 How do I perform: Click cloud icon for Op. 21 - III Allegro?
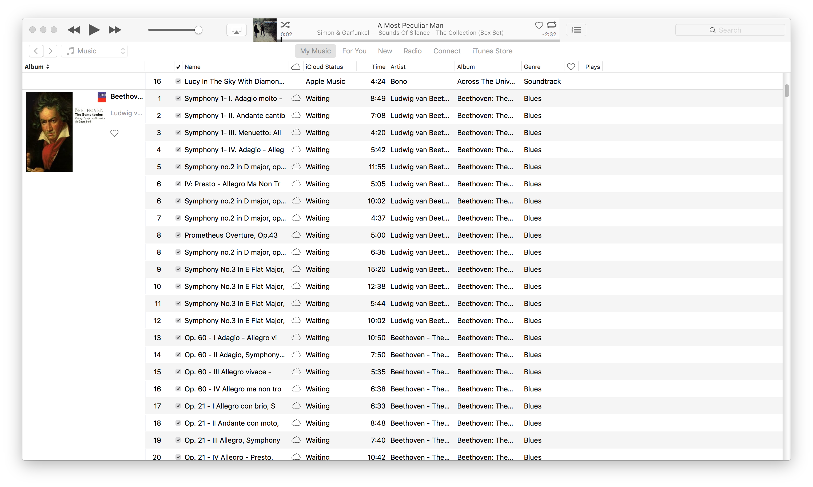pos(296,440)
